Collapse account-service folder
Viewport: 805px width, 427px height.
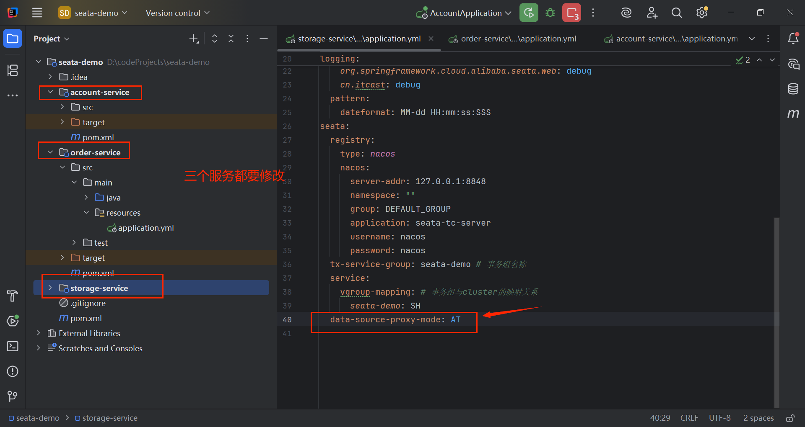[x=50, y=92]
